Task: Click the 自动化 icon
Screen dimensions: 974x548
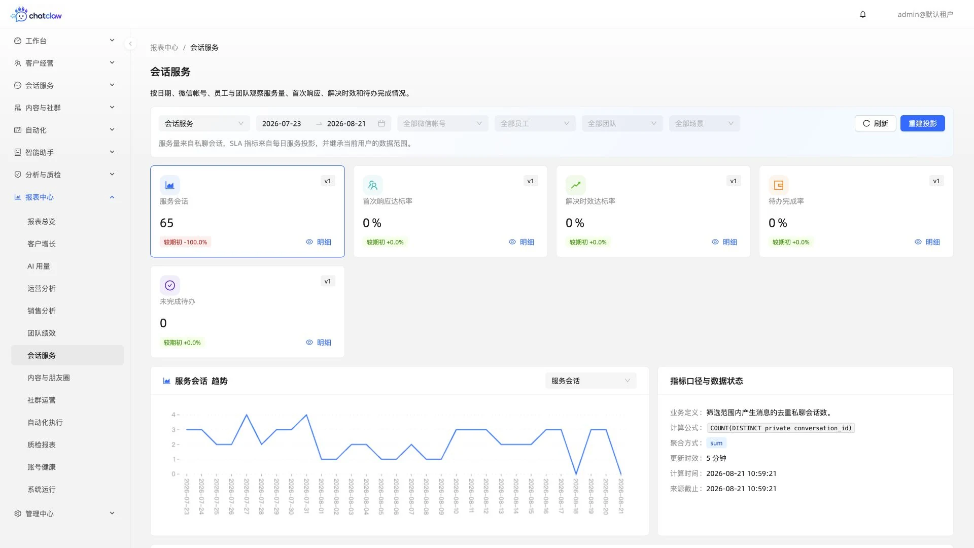Action: (x=18, y=130)
